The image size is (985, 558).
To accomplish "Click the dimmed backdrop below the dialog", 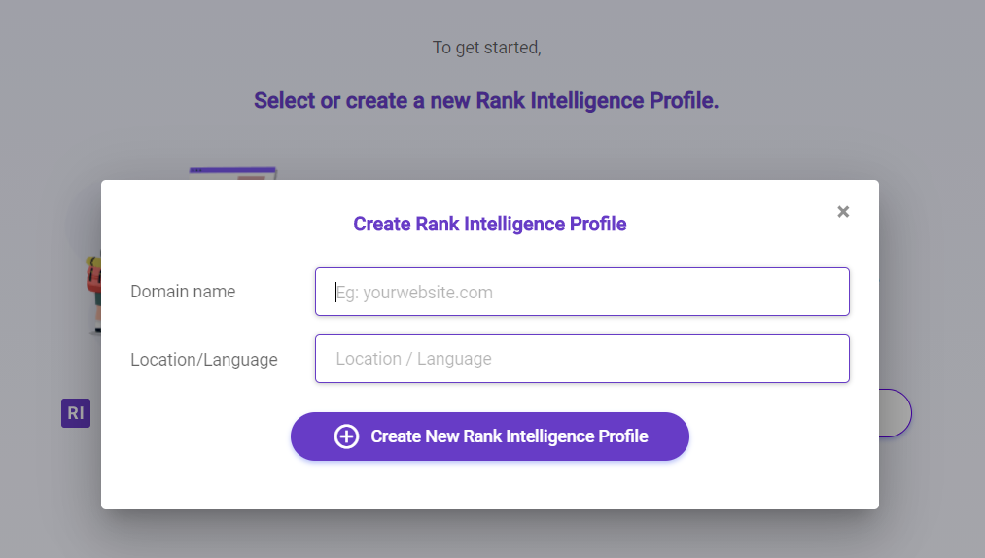I will [x=486, y=535].
